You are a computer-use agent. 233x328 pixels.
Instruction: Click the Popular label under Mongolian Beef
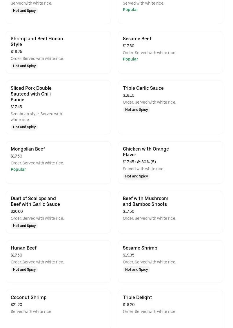(18, 169)
